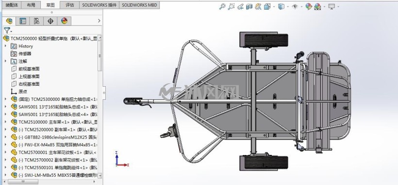
Task: Switch to the 装配体 tab
Action: [12, 5]
